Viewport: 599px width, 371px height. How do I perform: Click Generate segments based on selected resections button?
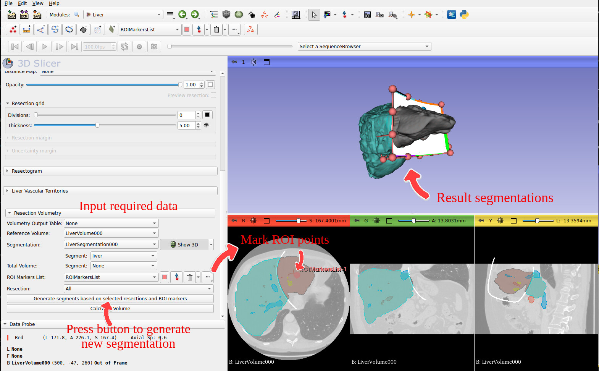[x=110, y=298]
